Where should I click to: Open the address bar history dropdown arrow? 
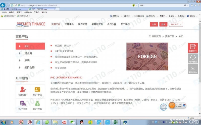[x=137, y=5]
